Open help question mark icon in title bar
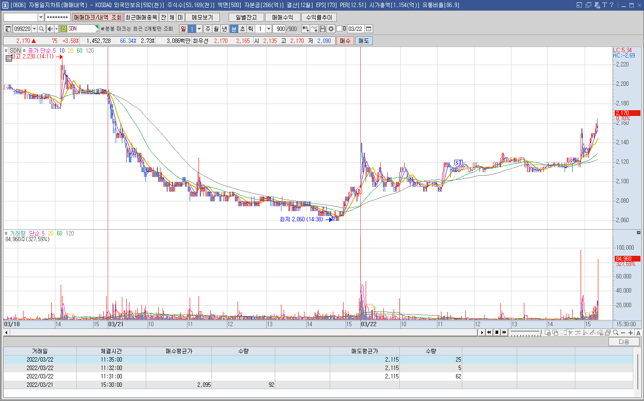The image size is (644, 401). tap(612, 5)
